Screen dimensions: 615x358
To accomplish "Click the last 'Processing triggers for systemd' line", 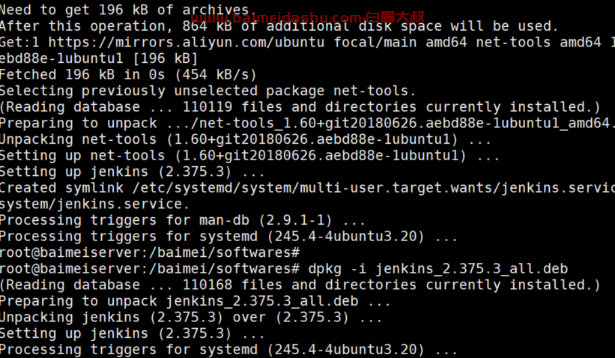I will pos(228,349).
